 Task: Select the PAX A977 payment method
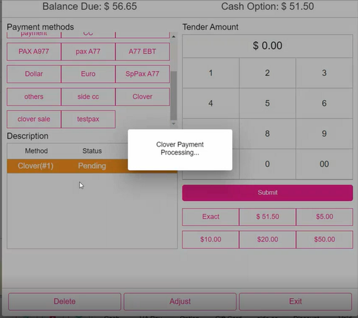click(34, 52)
